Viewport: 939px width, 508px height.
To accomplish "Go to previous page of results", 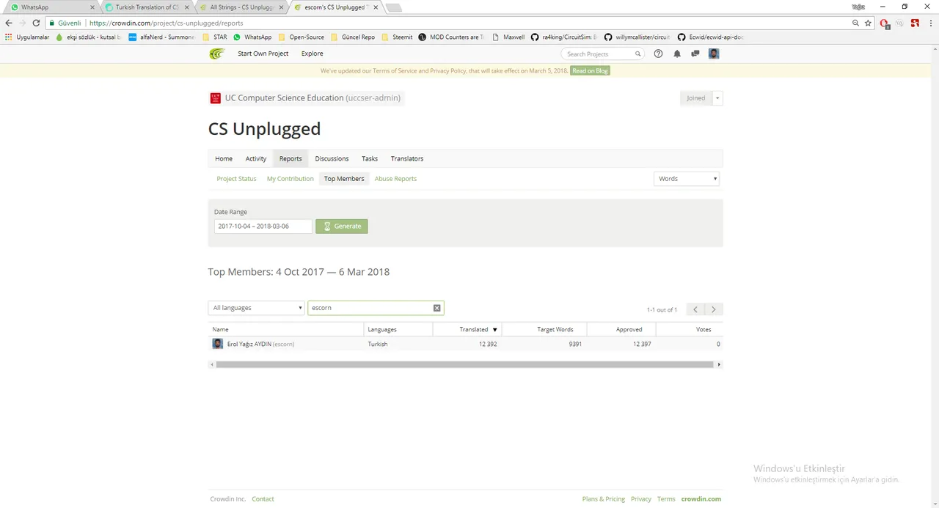I will click(x=695, y=309).
